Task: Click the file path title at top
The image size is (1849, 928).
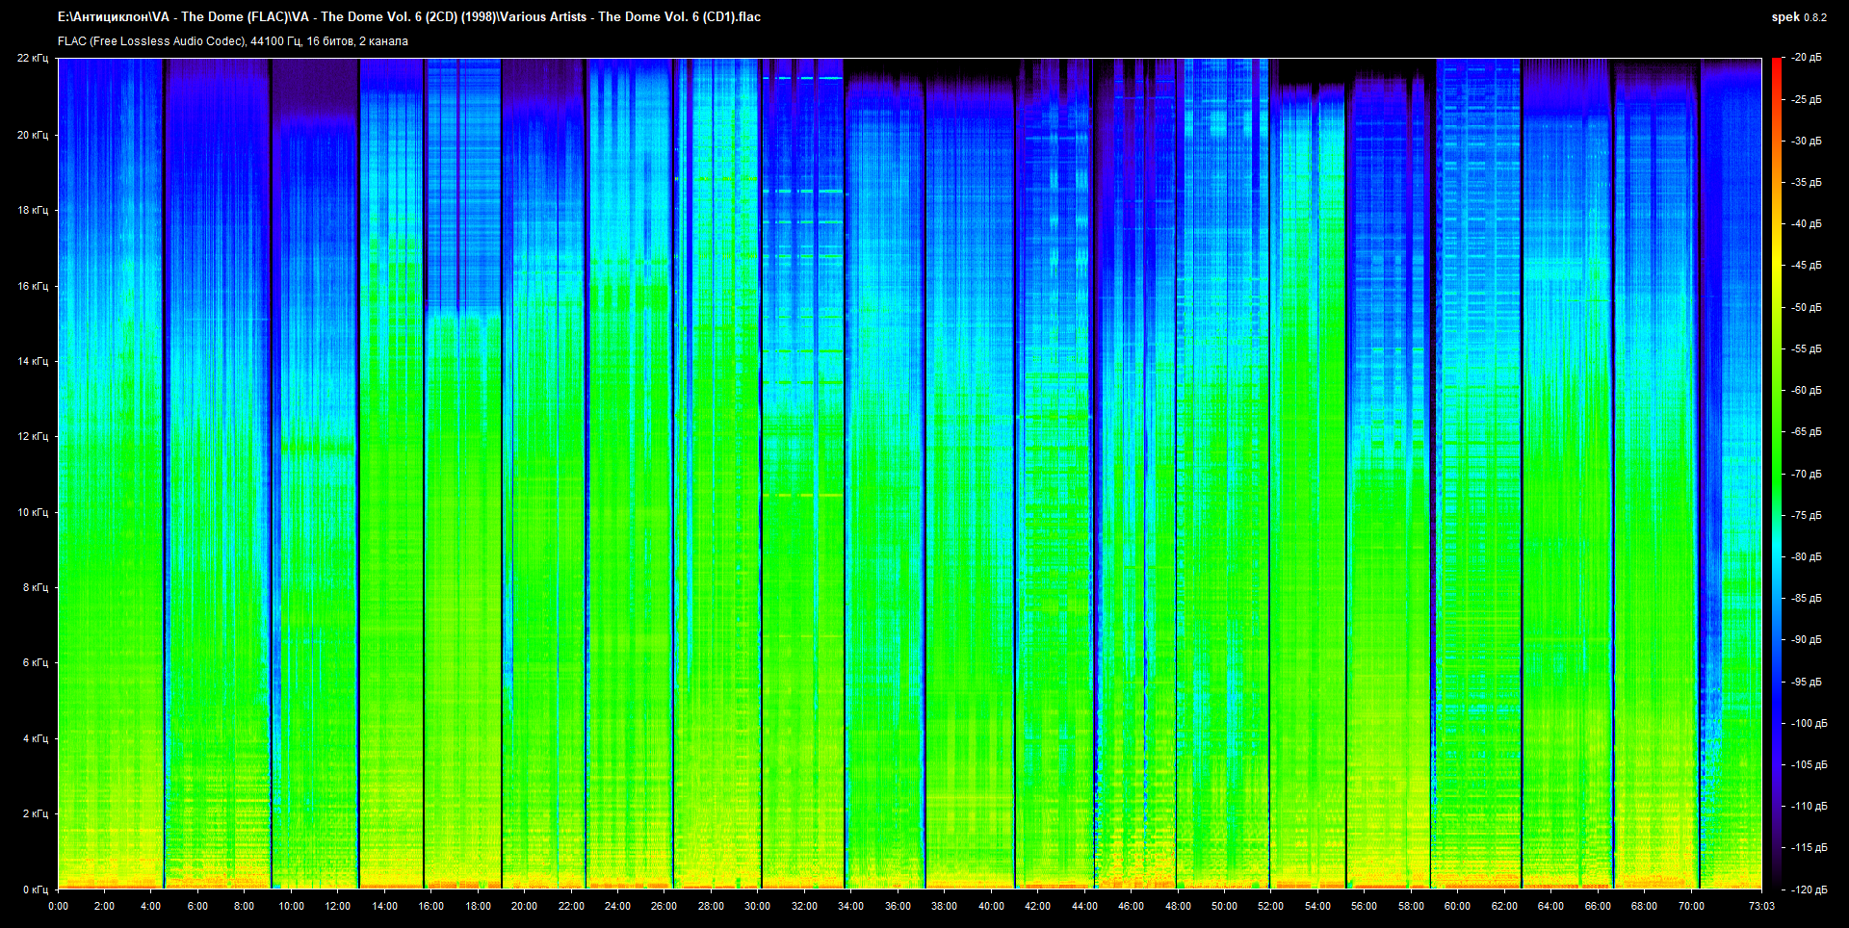Action: tap(409, 17)
